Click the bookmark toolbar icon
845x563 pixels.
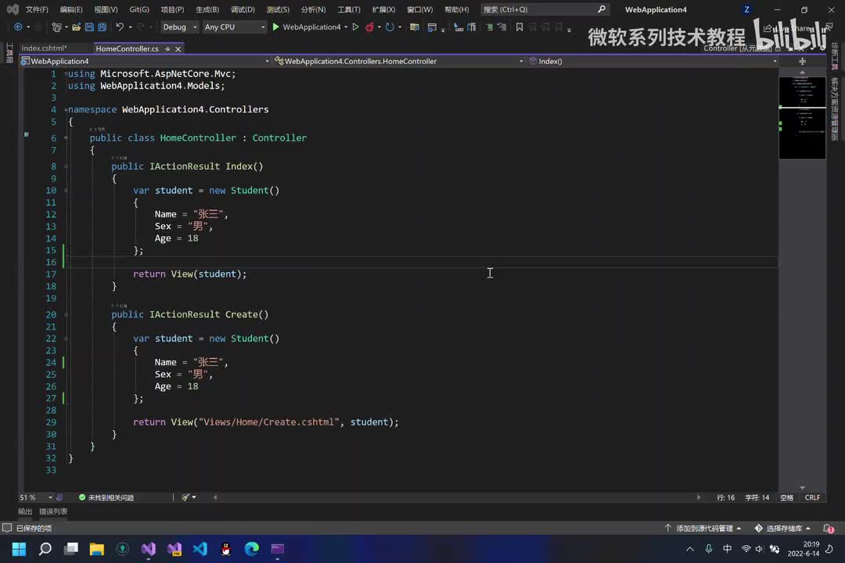pyautogui.click(x=520, y=27)
